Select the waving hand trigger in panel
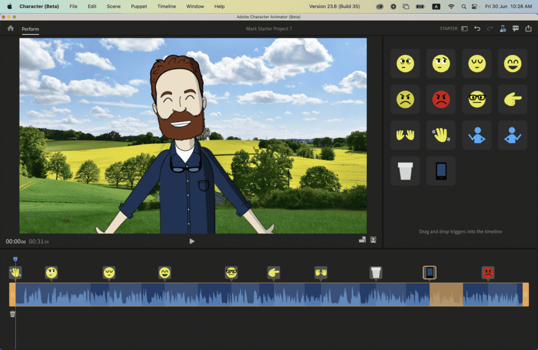 (x=441, y=135)
